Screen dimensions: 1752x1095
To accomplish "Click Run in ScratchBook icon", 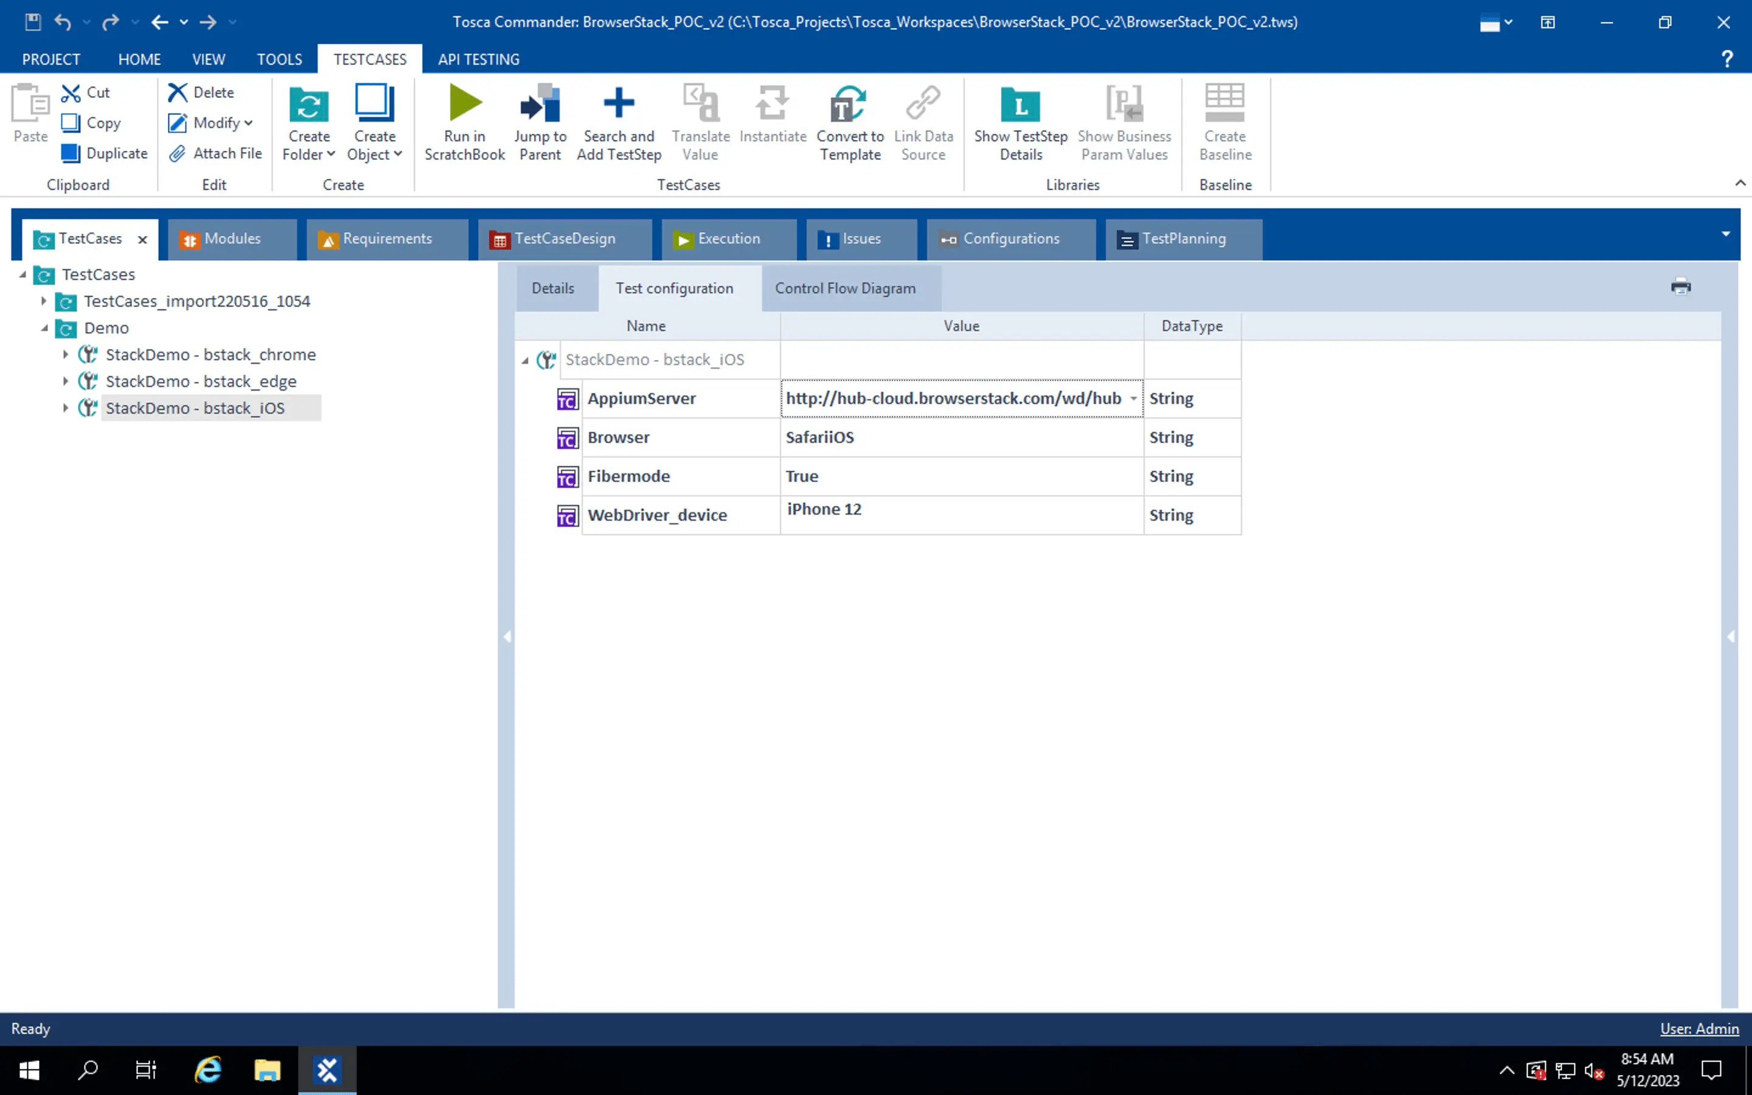I will (464, 103).
